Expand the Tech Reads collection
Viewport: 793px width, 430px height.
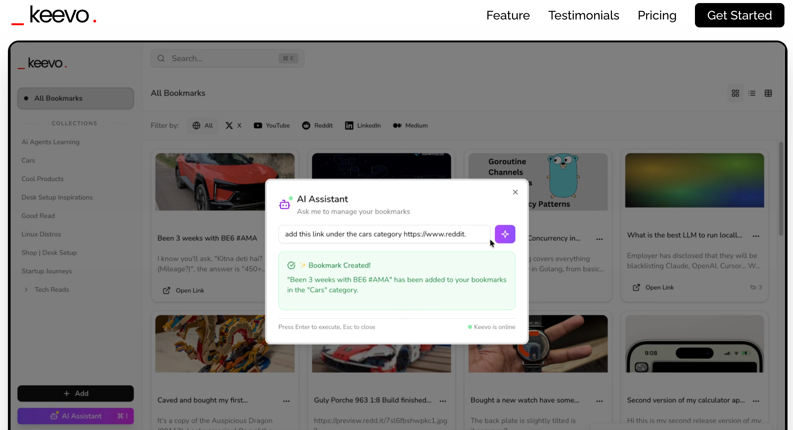26,290
